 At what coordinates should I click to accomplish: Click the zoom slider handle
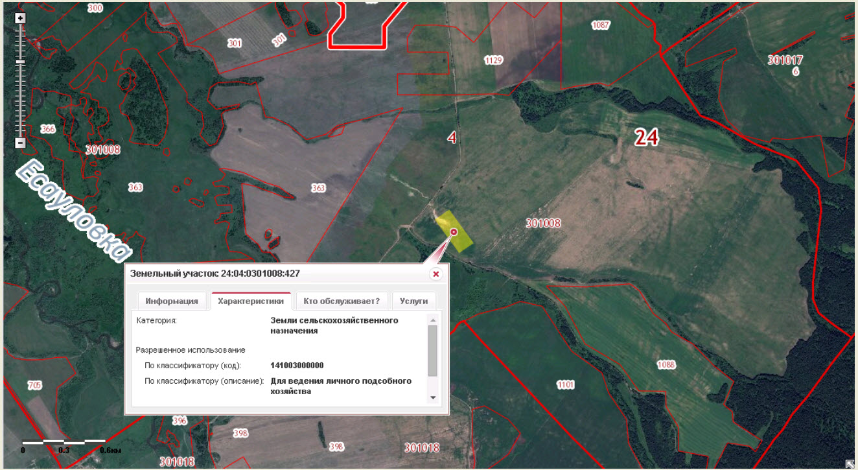(20, 62)
